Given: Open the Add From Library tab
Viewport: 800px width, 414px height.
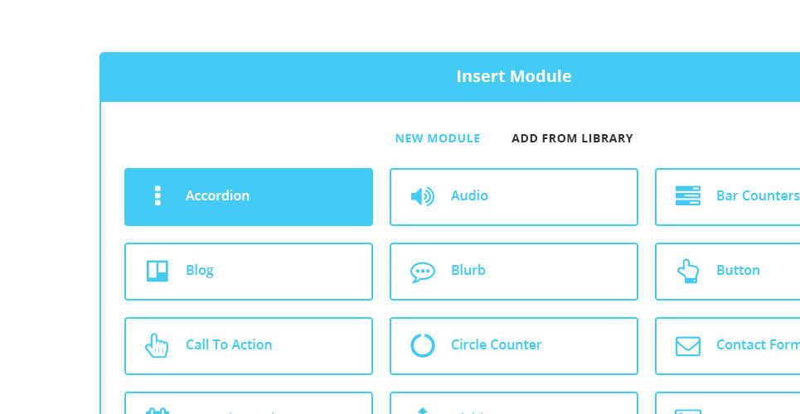Looking at the screenshot, I should tap(572, 138).
